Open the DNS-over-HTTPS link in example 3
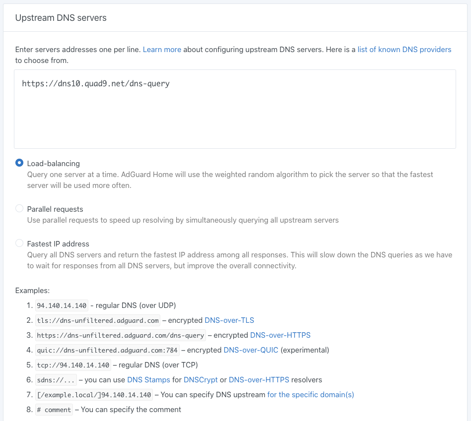The image size is (471, 421). (x=280, y=335)
